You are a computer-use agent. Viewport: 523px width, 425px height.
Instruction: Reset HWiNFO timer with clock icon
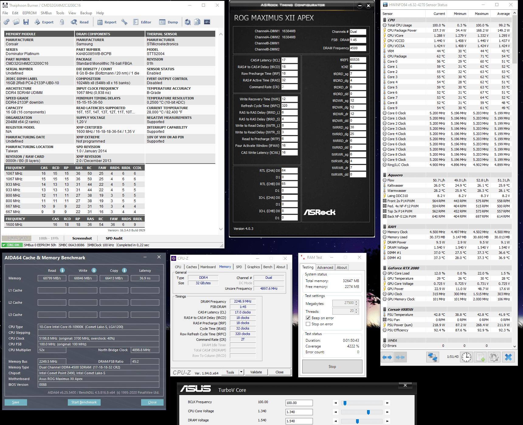[466, 357]
